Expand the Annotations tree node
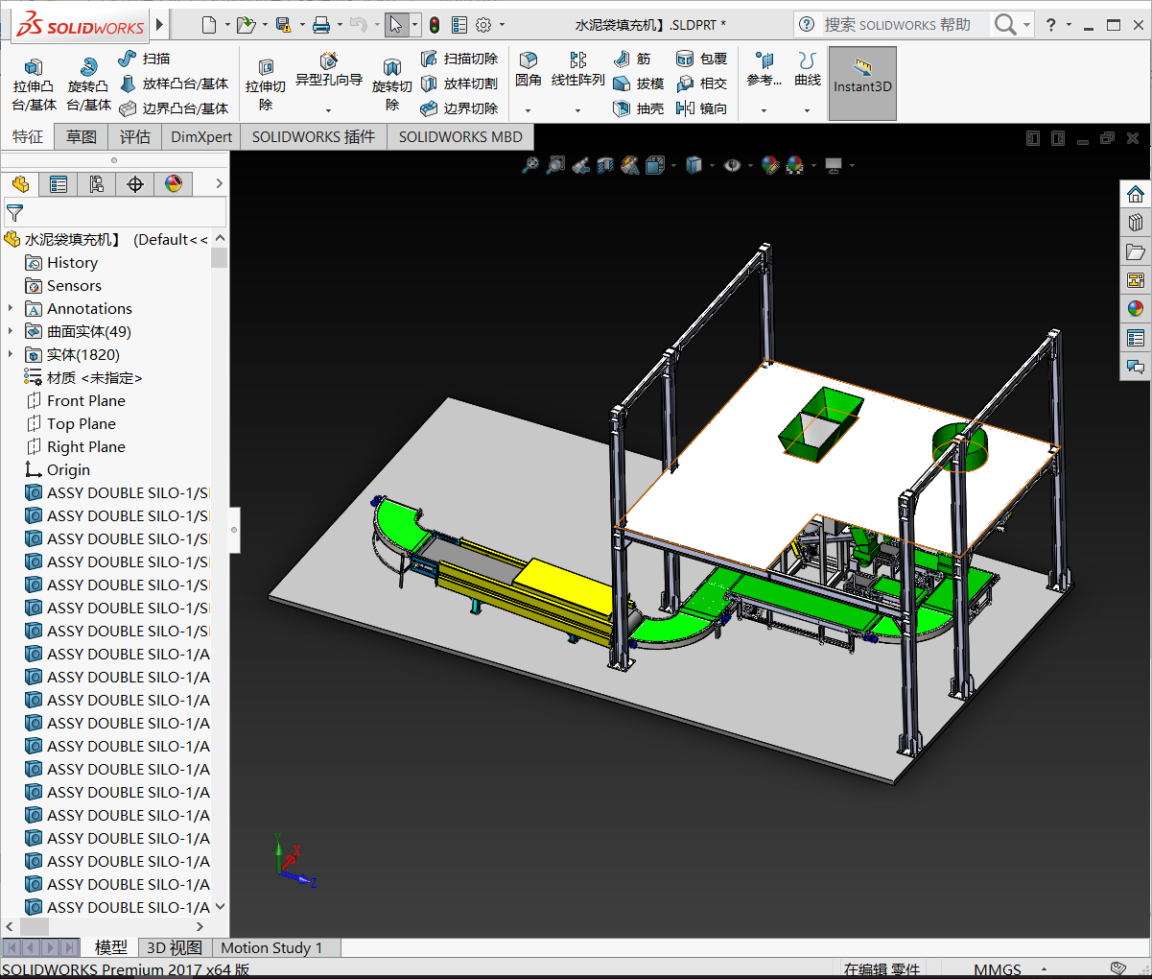This screenshot has width=1152, height=979. [11, 308]
